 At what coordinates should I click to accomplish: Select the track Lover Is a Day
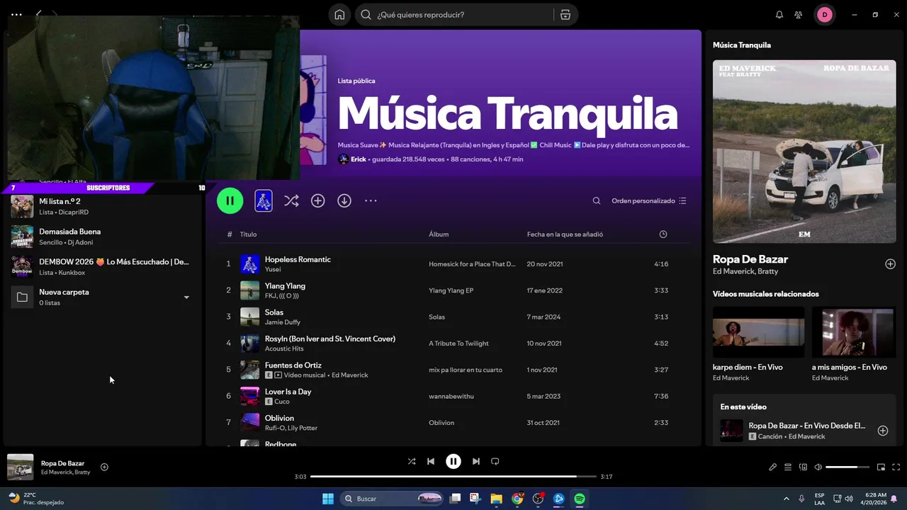(288, 392)
